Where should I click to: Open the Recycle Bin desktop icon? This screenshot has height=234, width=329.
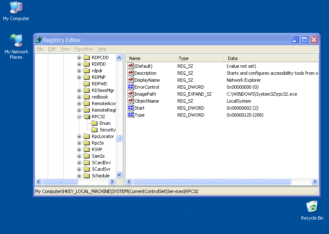pyautogui.click(x=312, y=210)
